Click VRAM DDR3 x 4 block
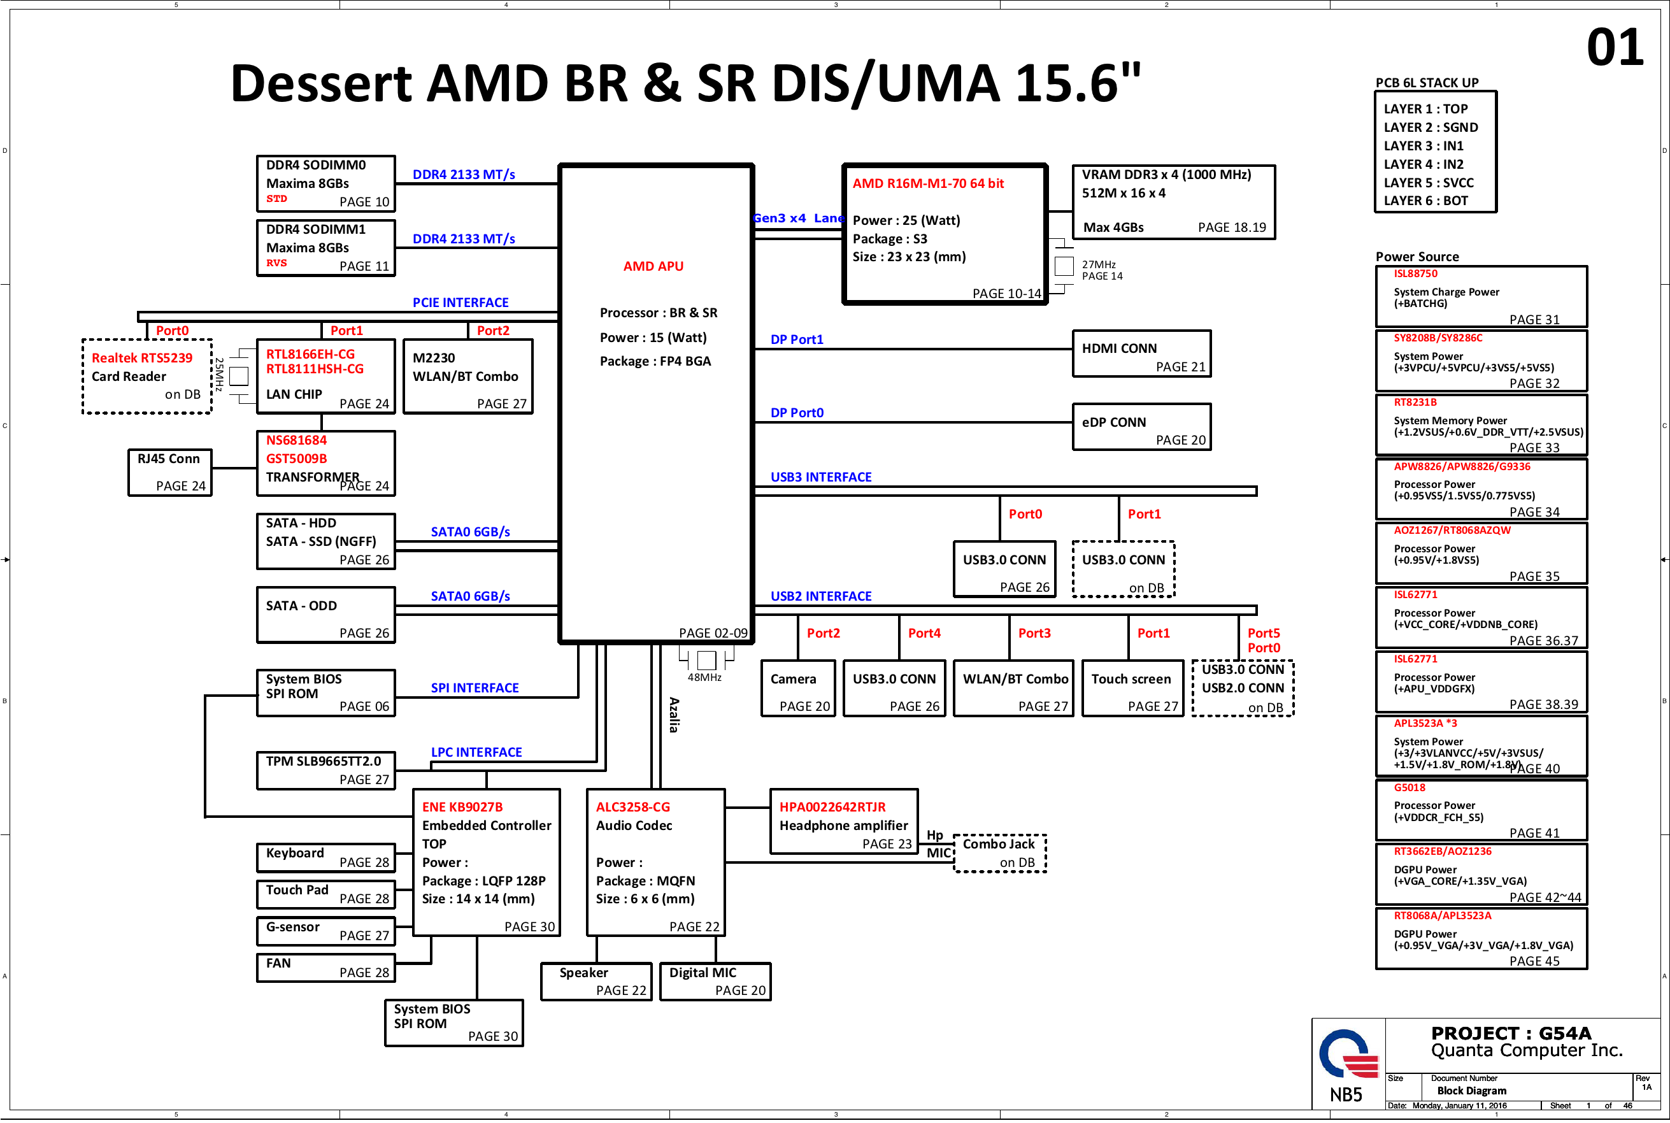The image size is (1670, 1123). [1174, 203]
